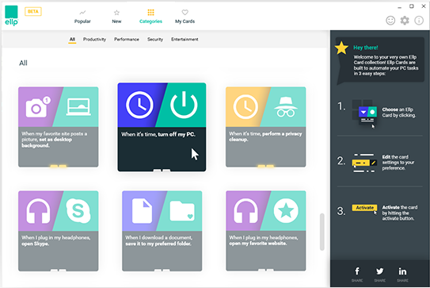This screenshot has width=430, height=288.
Task: Open the headphones open Skype card
Action: tap(58, 231)
